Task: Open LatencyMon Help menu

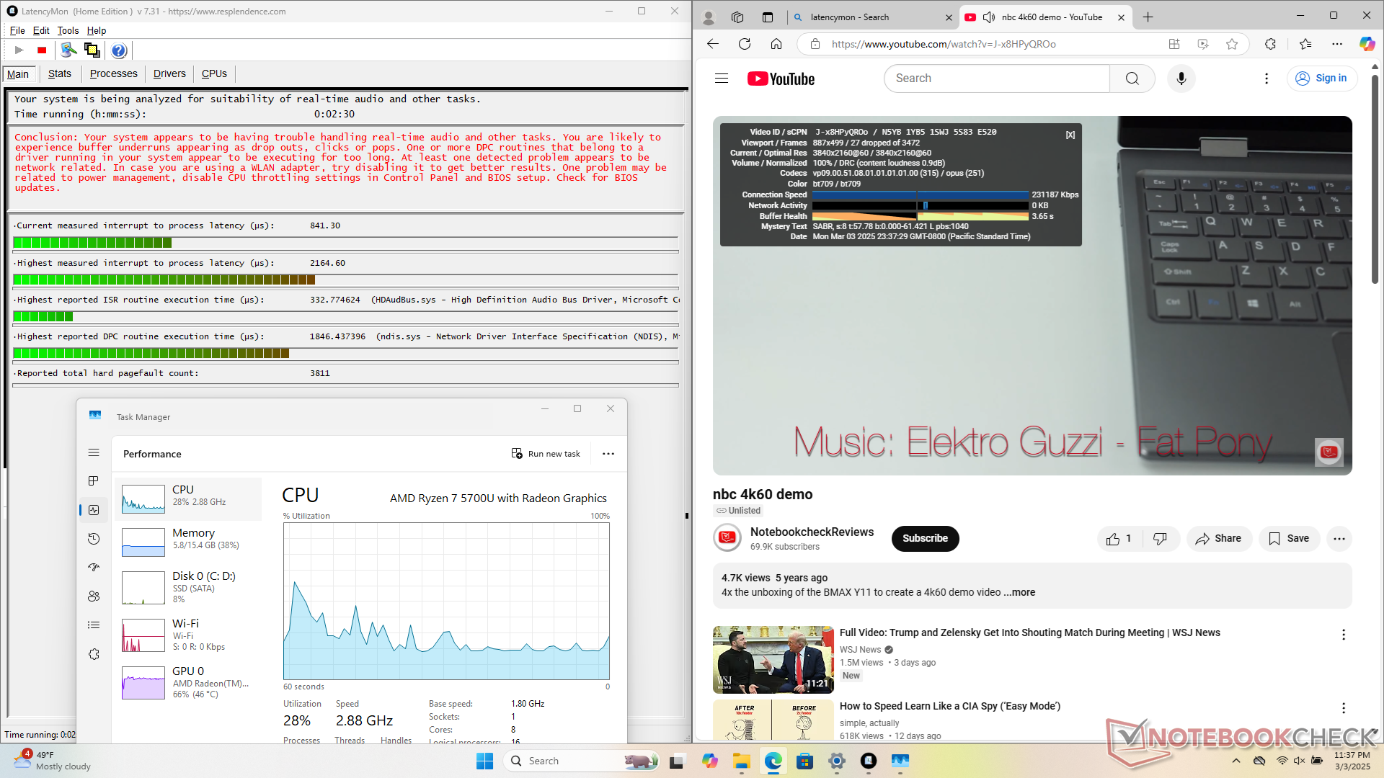Action: click(97, 30)
